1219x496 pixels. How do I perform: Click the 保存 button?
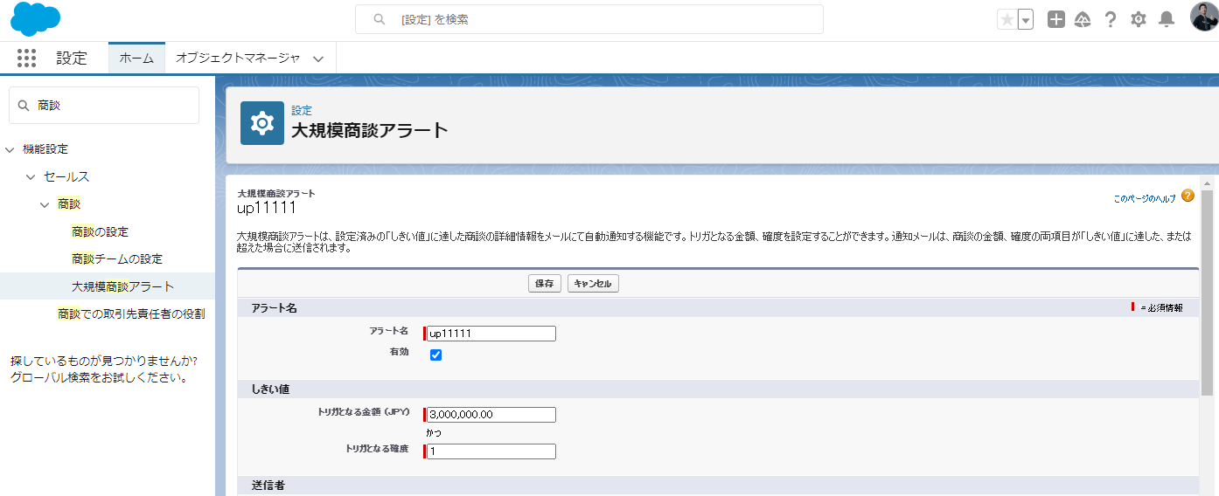coord(545,284)
